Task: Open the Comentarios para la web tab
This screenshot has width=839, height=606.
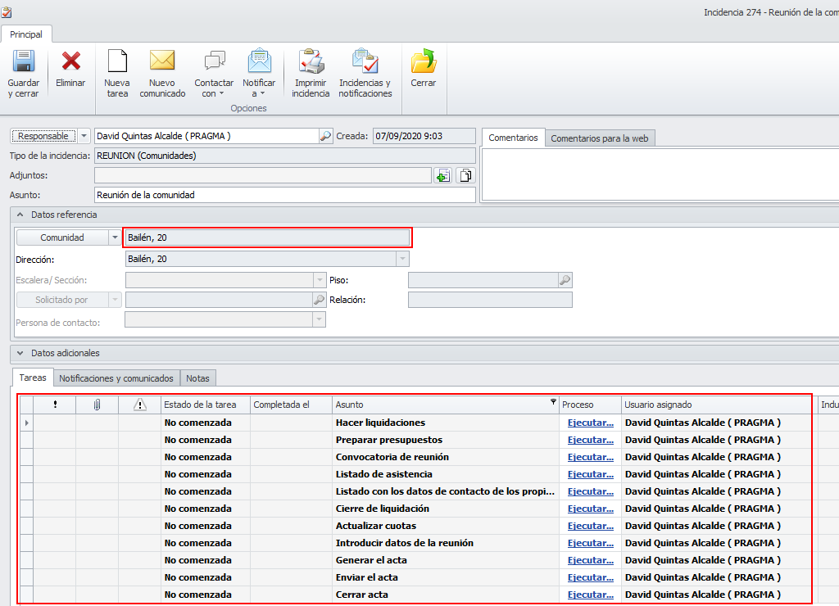Action: pyautogui.click(x=599, y=138)
